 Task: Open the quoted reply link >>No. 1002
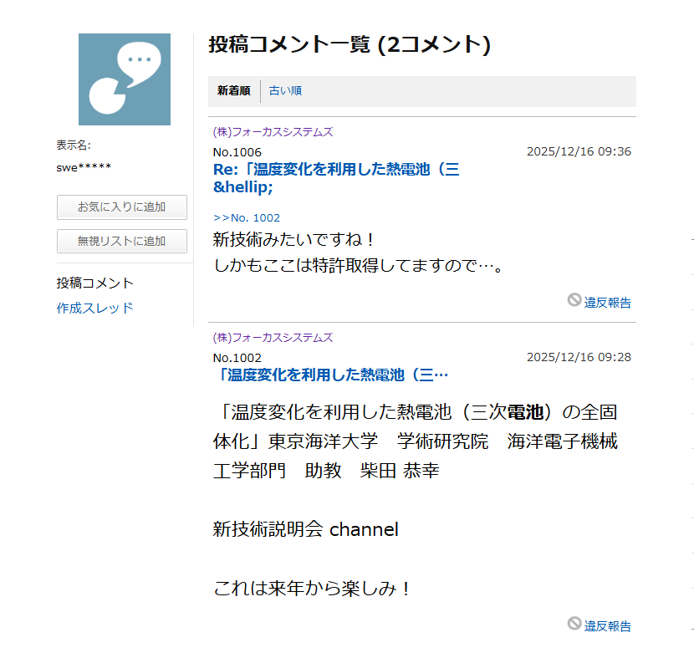pos(247,217)
